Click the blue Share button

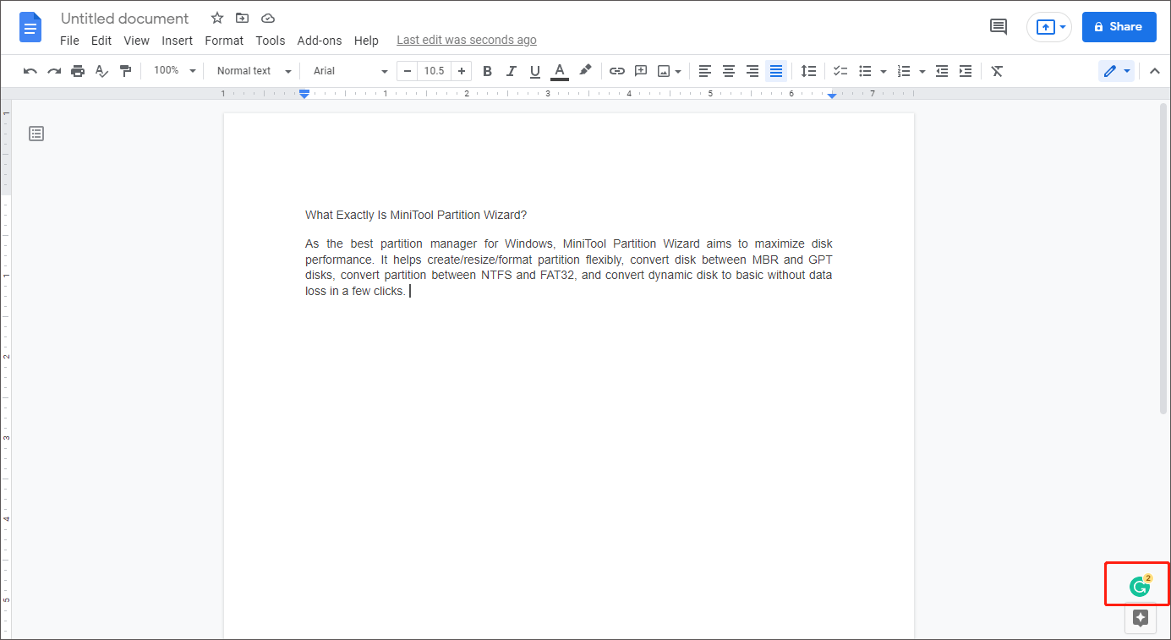1118,27
